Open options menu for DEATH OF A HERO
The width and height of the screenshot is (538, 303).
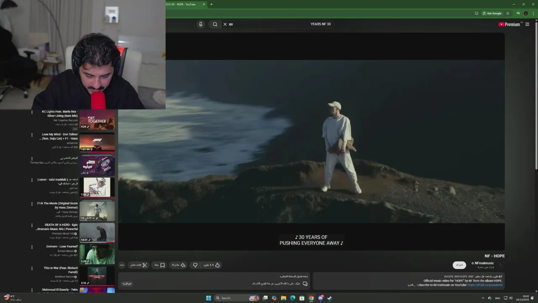tap(32, 226)
